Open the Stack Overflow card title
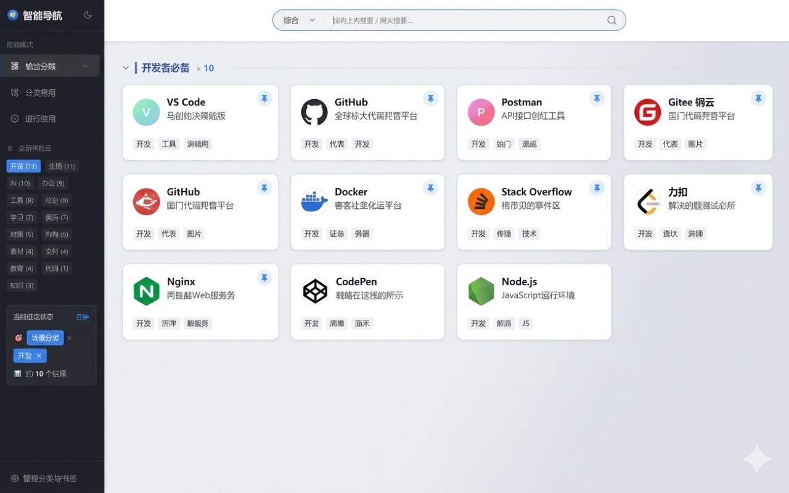 [x=536, y=192]
